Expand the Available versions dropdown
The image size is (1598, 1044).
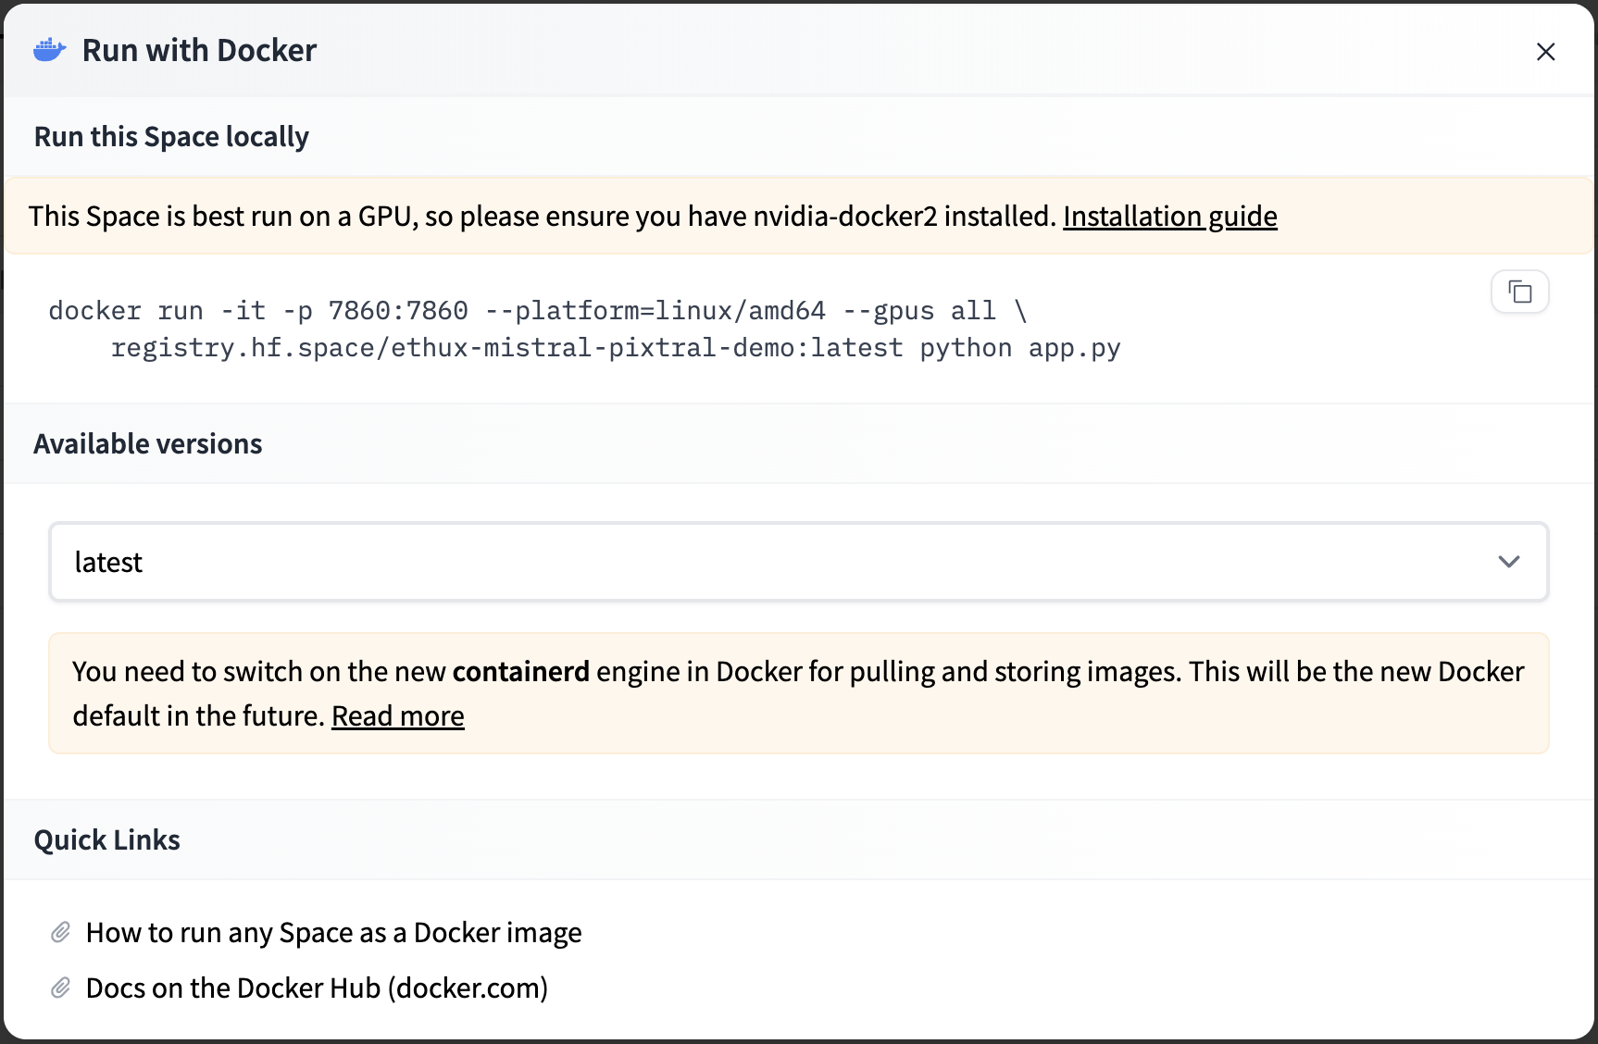pos(798,562)
